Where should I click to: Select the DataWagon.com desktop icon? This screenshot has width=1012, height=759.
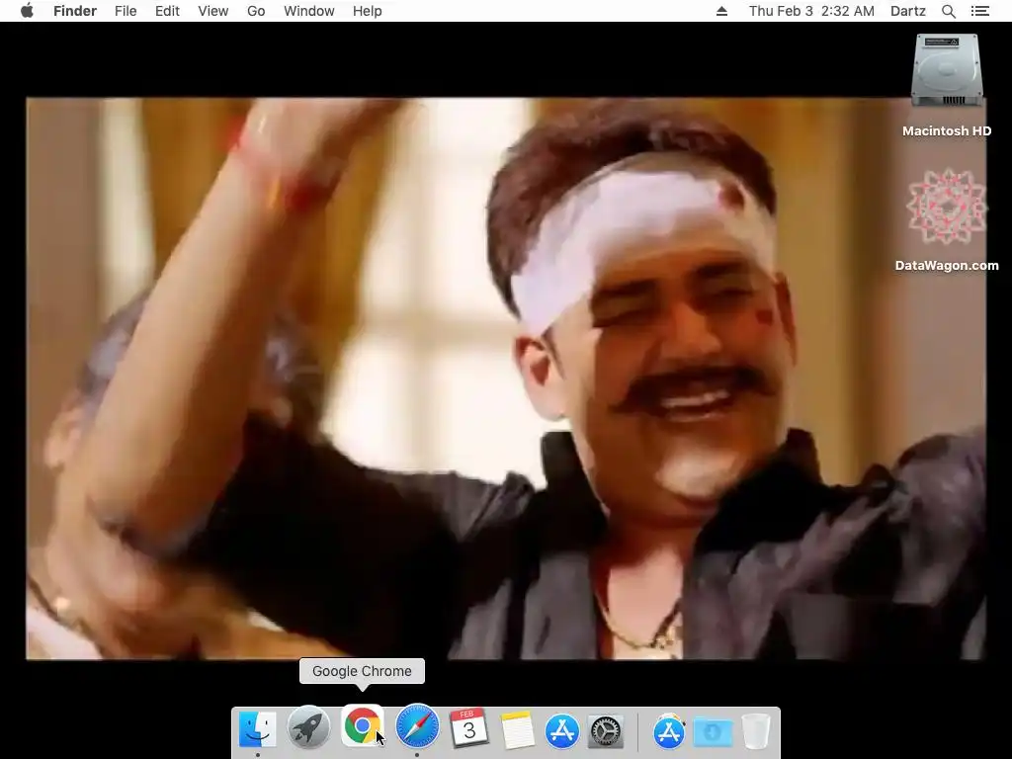click(x=947, y=207)
